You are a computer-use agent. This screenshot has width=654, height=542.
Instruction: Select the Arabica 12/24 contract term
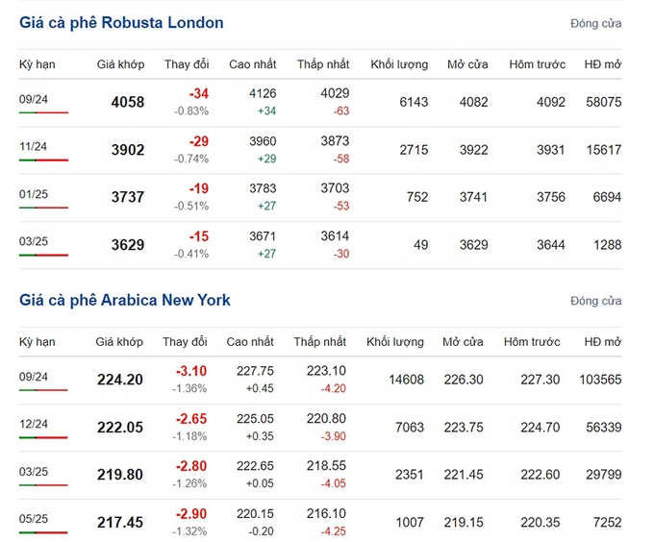point(34,424)
